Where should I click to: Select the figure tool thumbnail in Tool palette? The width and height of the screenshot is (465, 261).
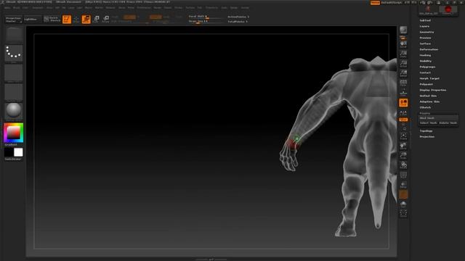428,9
